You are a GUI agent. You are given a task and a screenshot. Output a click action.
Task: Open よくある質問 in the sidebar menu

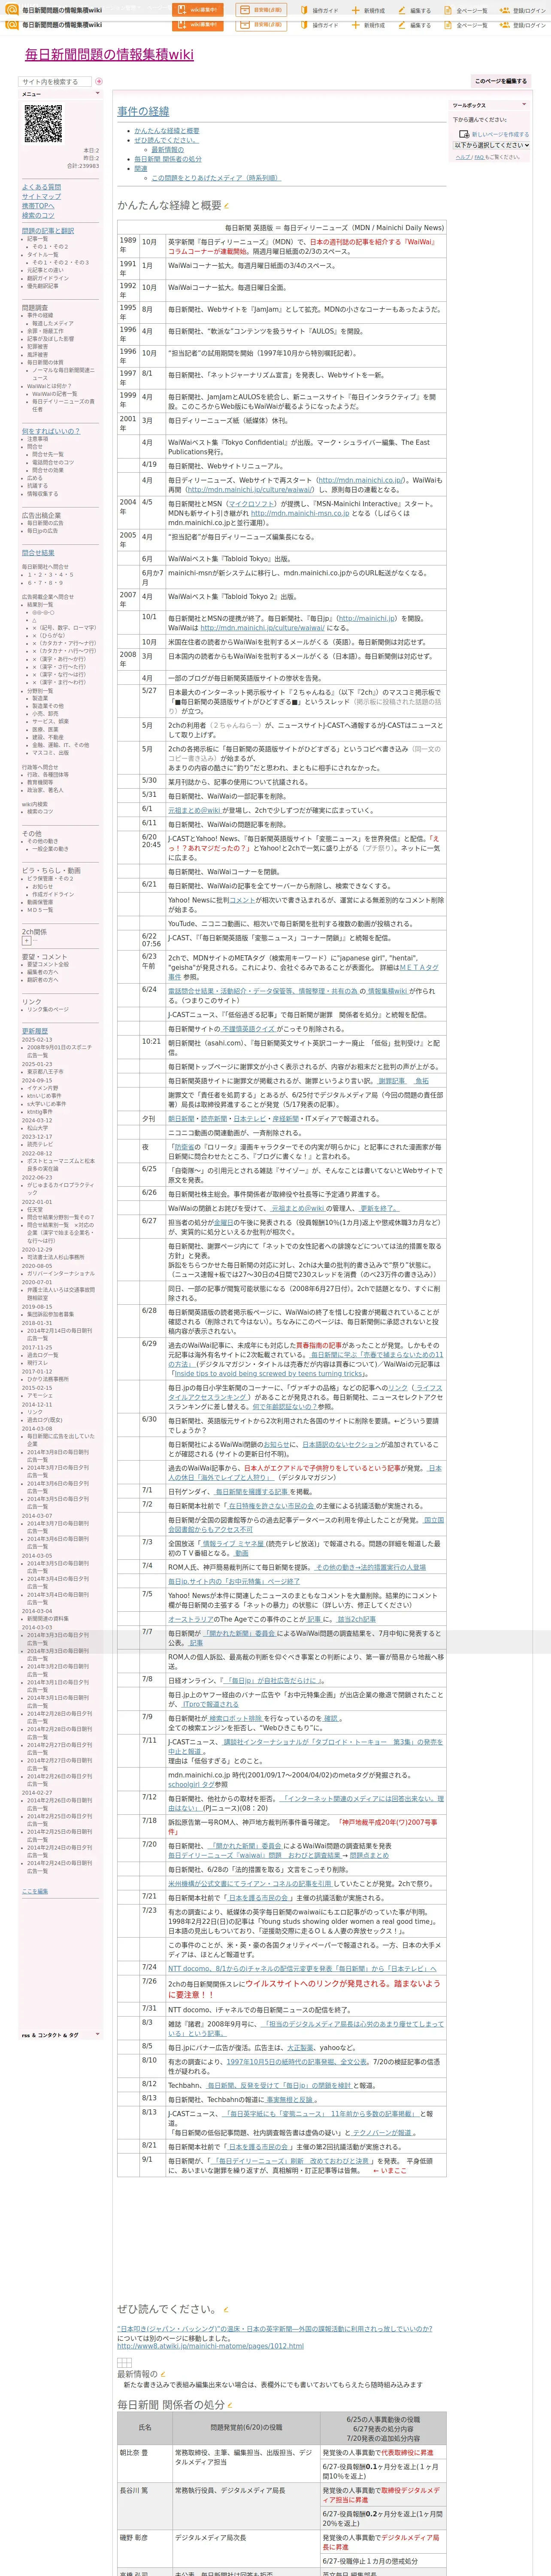click(x=41, y=187)
